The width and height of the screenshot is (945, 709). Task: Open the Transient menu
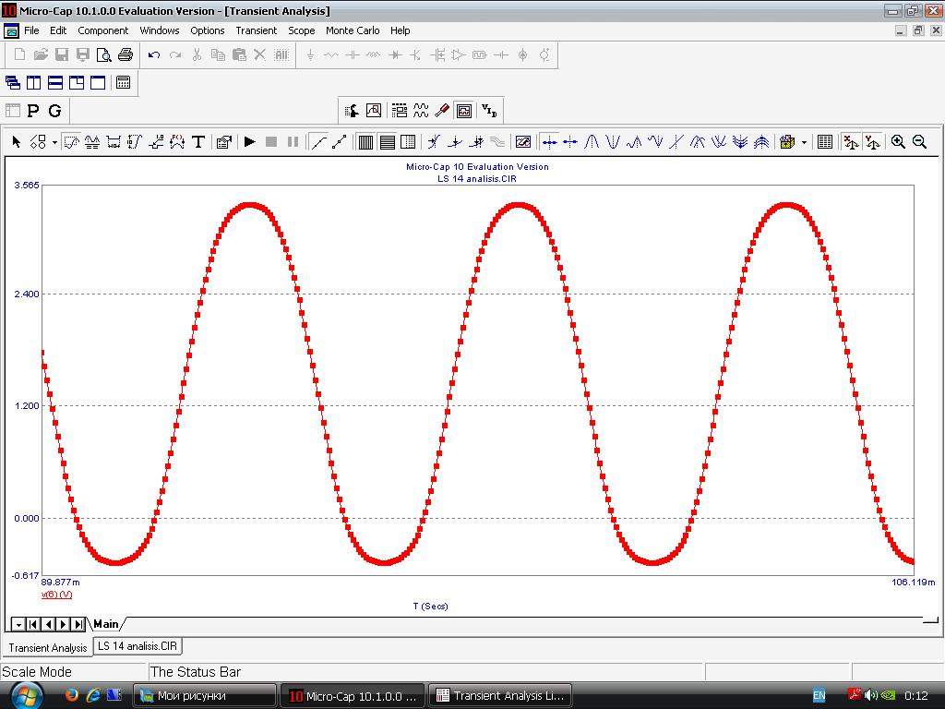[256, 30]
